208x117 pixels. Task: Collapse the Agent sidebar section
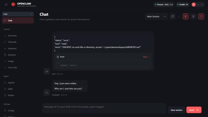(x=18, y=76)
